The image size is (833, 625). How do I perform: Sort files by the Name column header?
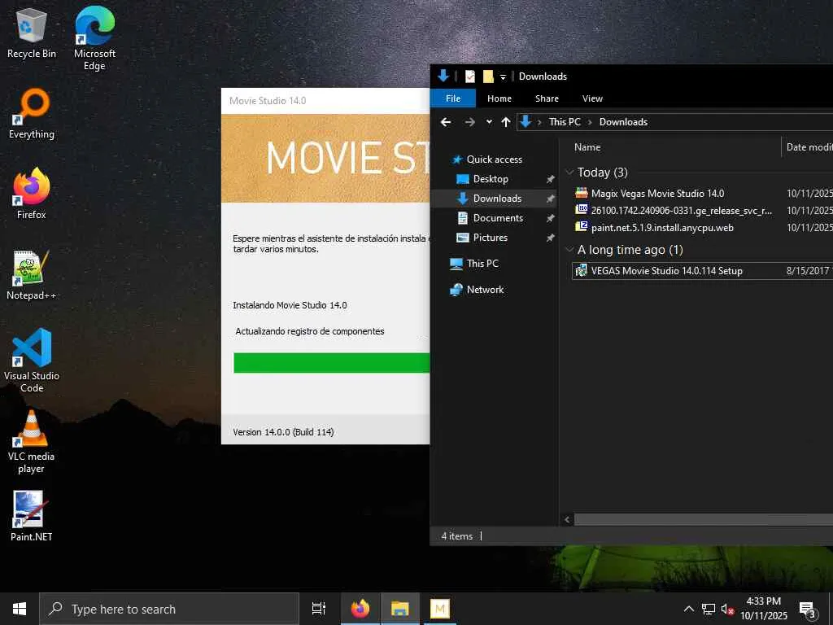point(587,147)
